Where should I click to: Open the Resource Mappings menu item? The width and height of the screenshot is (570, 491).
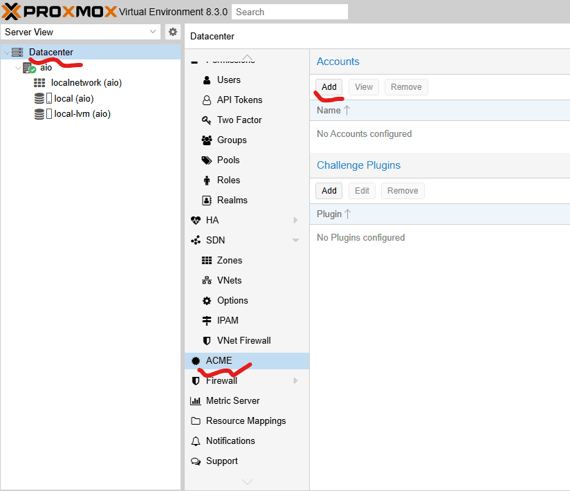[246, 421]
